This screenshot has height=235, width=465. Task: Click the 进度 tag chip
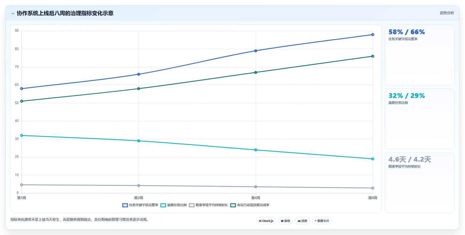(x=302, y=221)
